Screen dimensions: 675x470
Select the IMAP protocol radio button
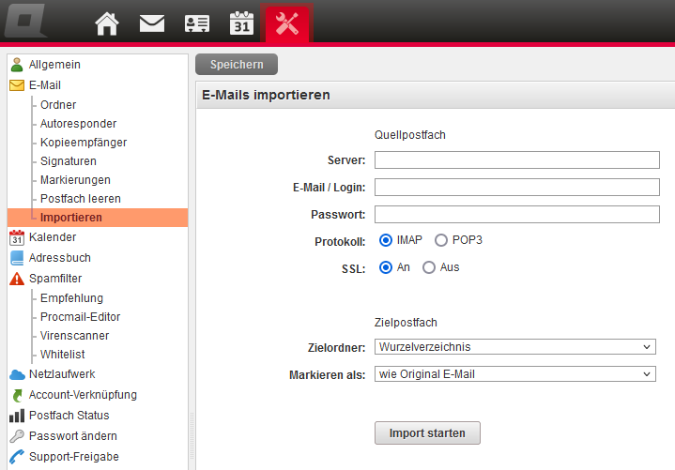[386, 240]
